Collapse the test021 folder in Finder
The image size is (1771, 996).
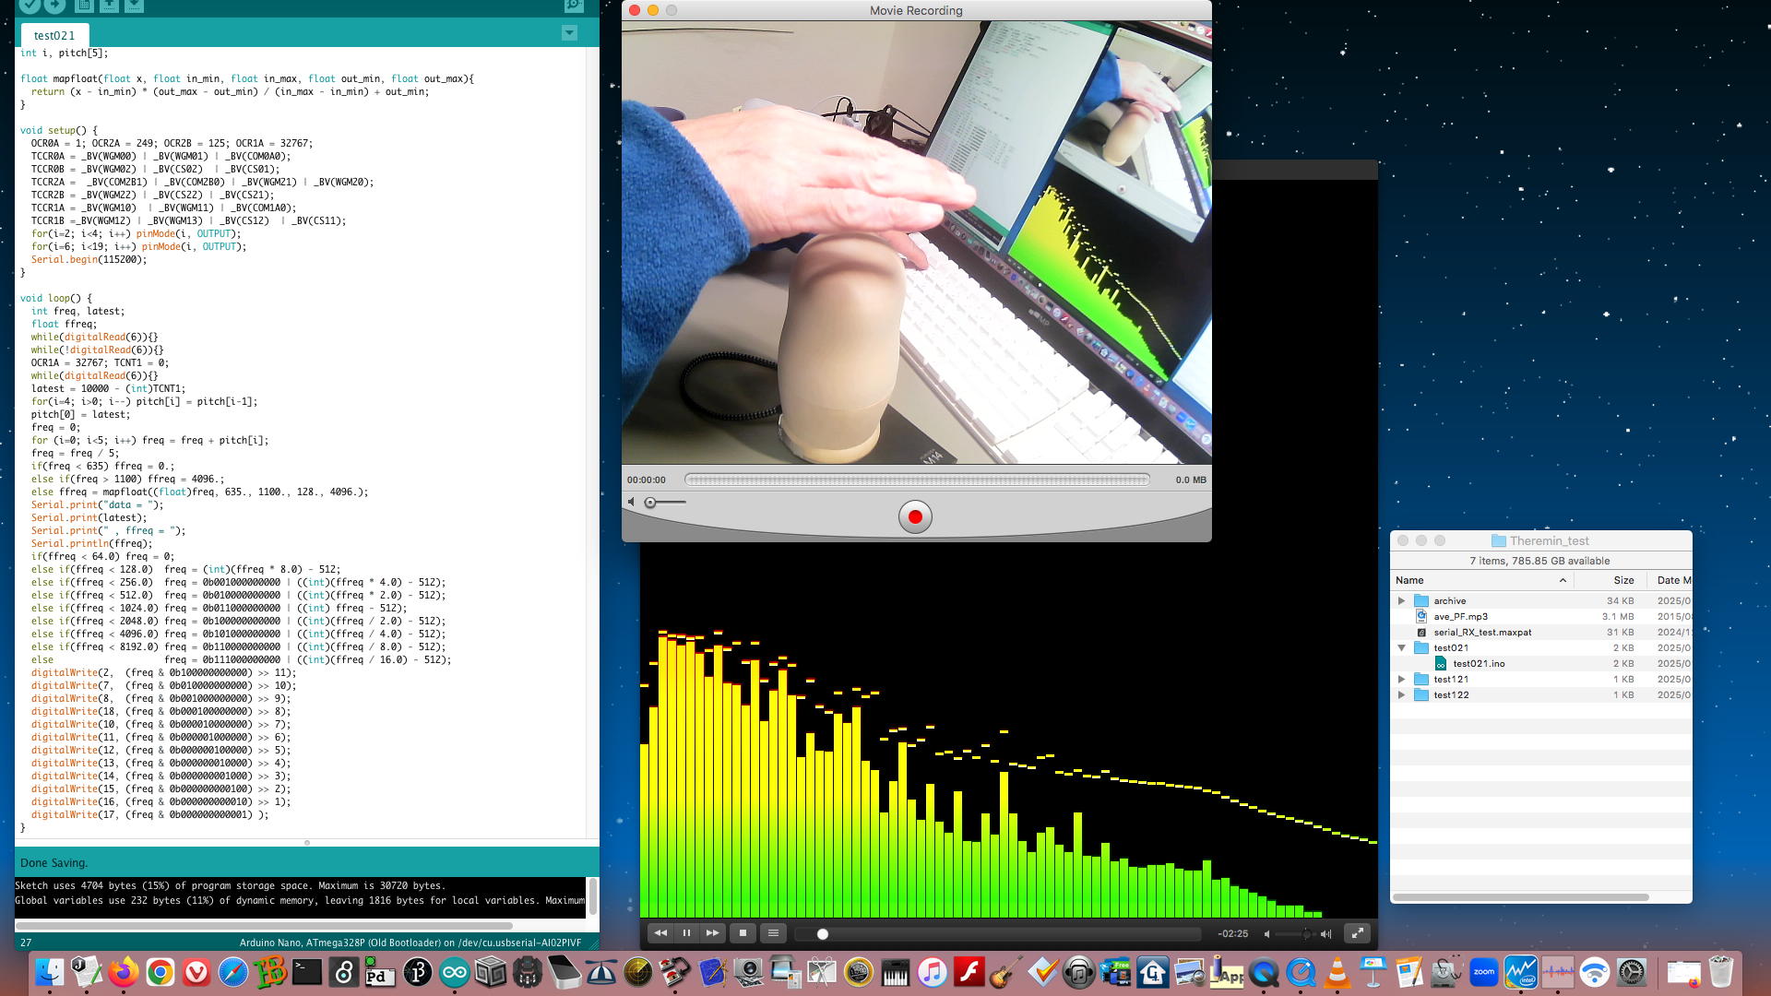(x=1401, y=647)
